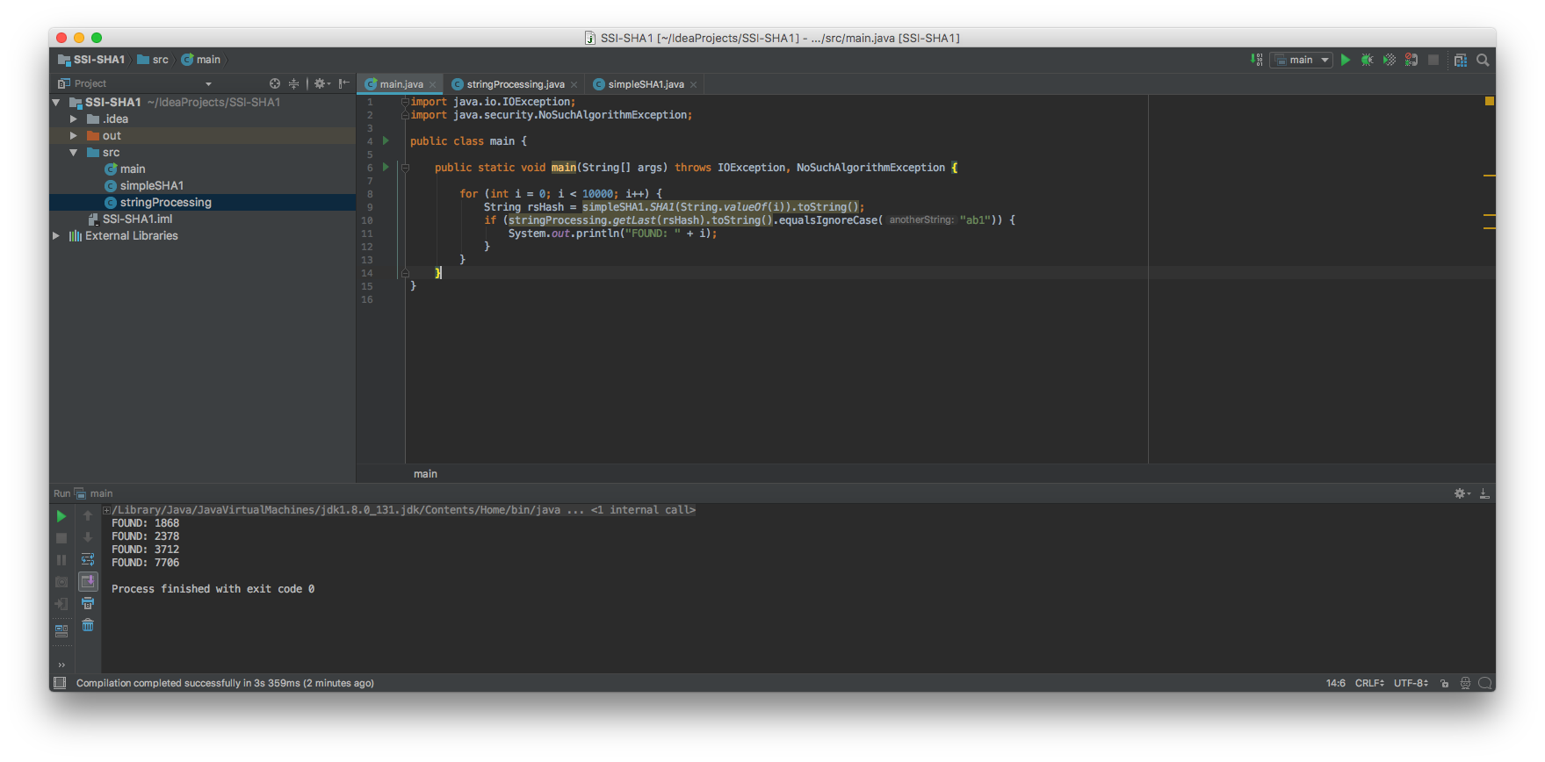1545x762 pixels.
Task: Run main with the green toolbar arrow
Action: click(x=1346, y=60)
